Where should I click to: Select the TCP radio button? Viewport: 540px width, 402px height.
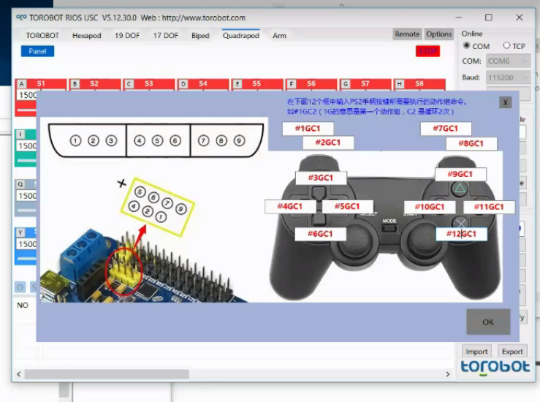506,45
